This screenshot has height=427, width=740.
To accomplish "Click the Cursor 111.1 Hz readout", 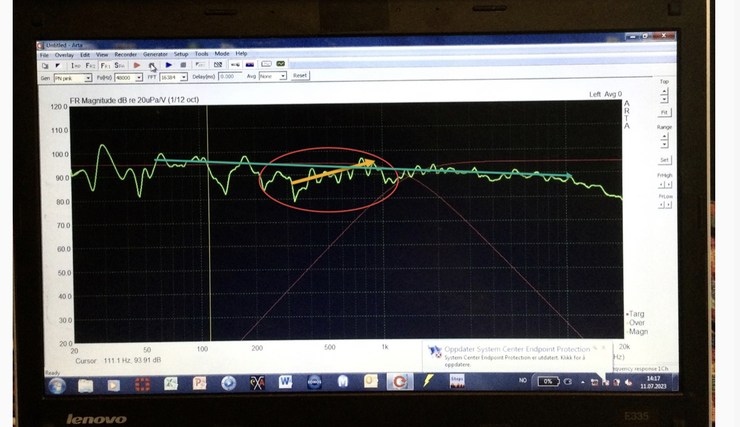I will click(118, 360).
